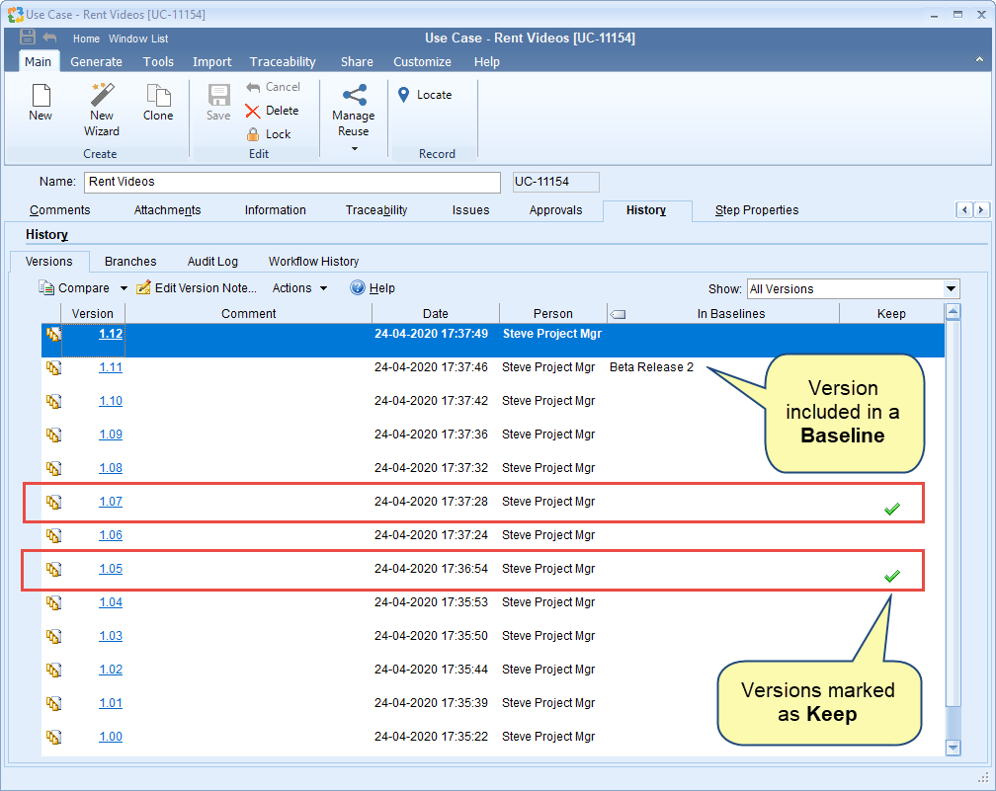Open version 1.02 link

click(x=111, y=670)
